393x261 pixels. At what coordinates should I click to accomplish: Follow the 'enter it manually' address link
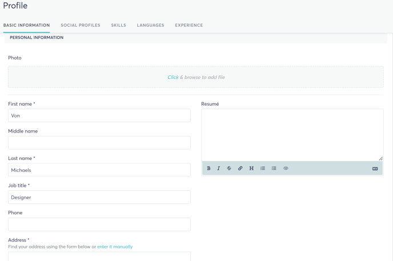point(115,247)
